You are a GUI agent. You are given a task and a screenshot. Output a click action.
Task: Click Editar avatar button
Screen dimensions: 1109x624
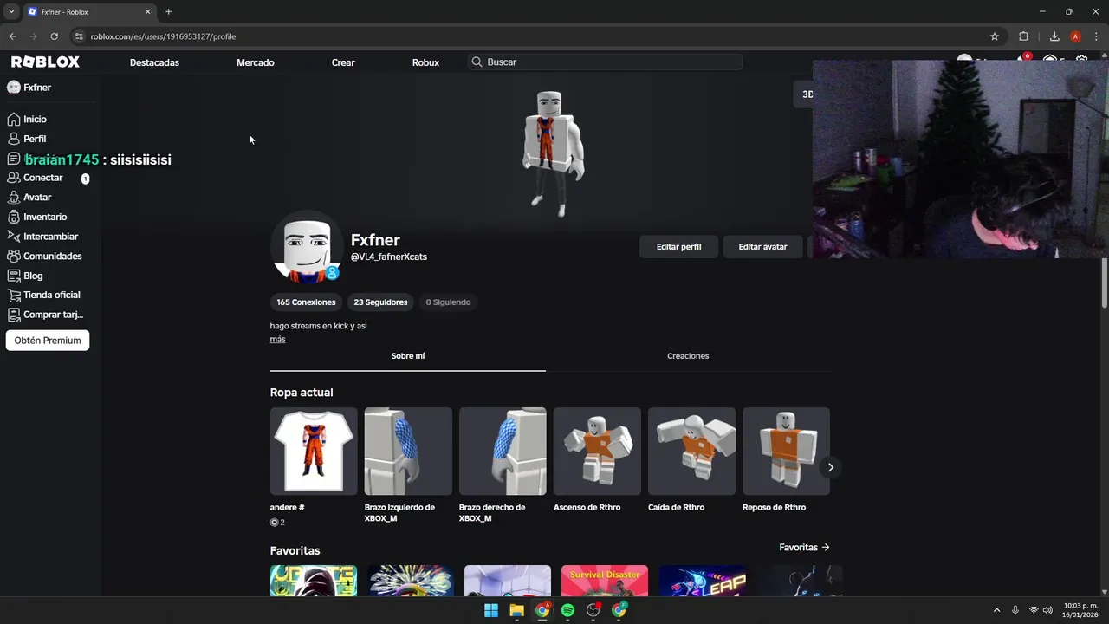[x=762, y=247]
